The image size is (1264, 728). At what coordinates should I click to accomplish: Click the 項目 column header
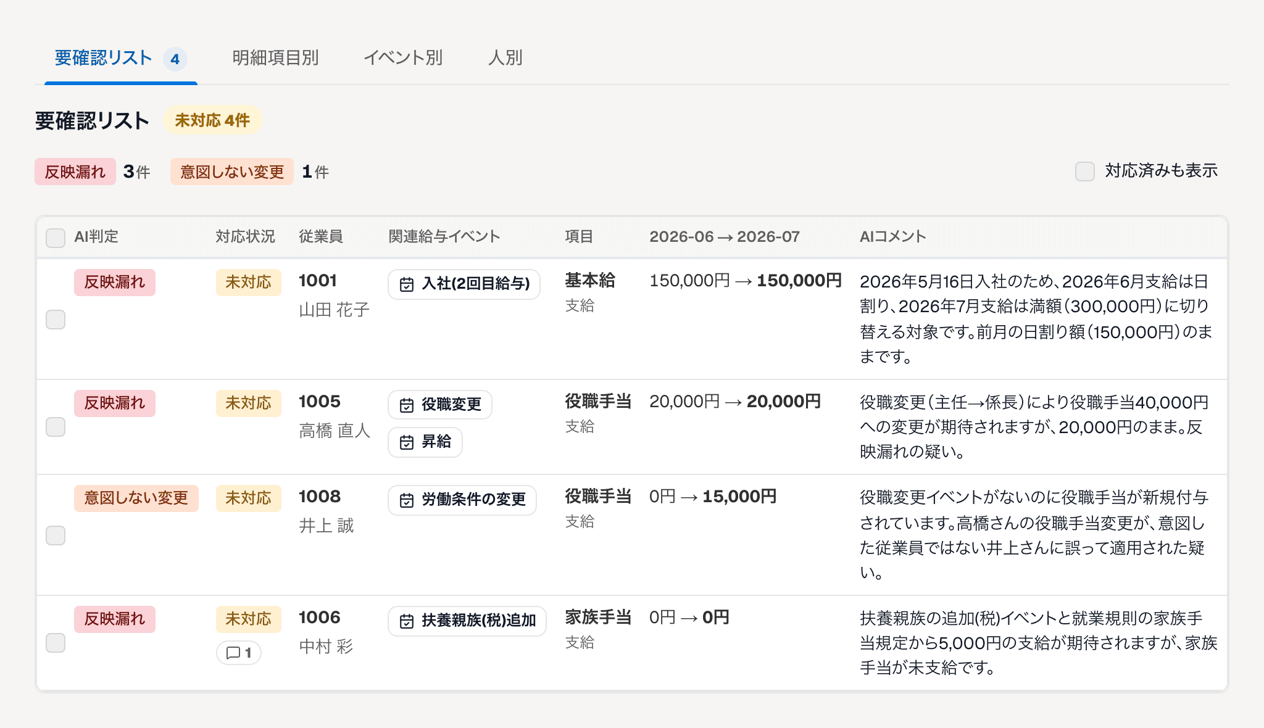(x=579, y=237)
